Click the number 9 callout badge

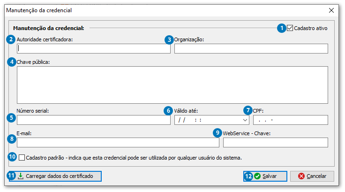[x=217, y=133]
